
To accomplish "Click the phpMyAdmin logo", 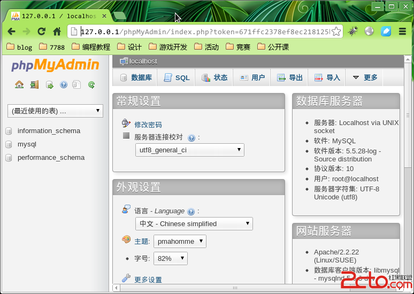I will pyautogui.click(x=55, y=65).
